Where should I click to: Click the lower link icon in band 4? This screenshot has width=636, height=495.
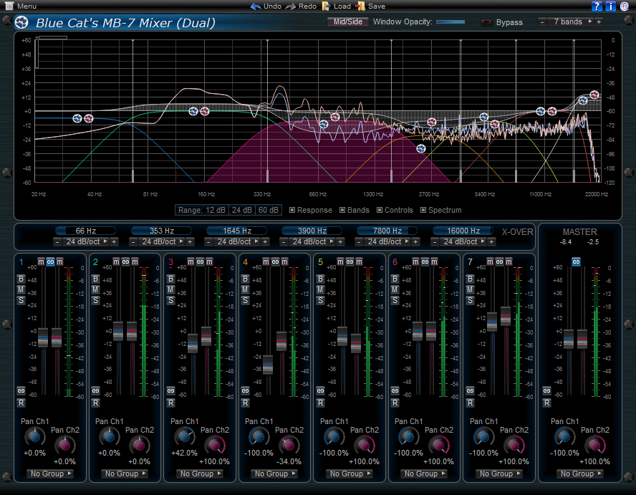pos(246,390)
